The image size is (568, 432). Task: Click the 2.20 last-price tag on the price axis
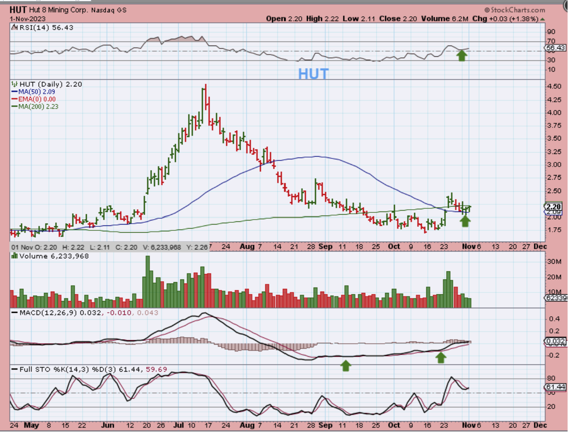click(554, 207)
